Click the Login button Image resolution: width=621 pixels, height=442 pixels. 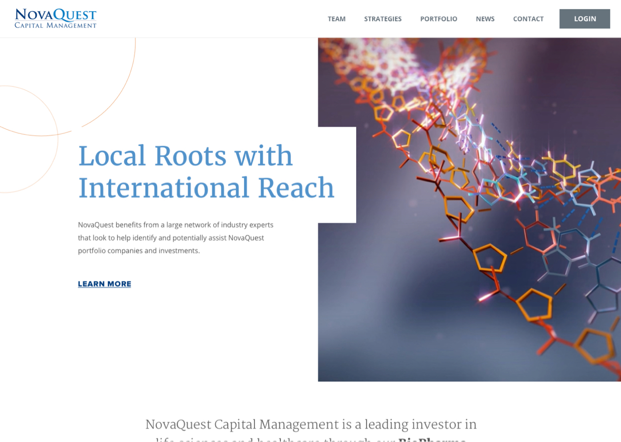click(x=585, y=19)
